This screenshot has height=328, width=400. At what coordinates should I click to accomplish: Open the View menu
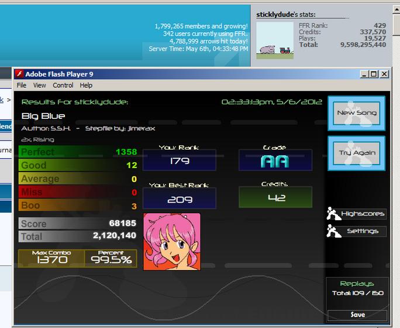[39, 85]
